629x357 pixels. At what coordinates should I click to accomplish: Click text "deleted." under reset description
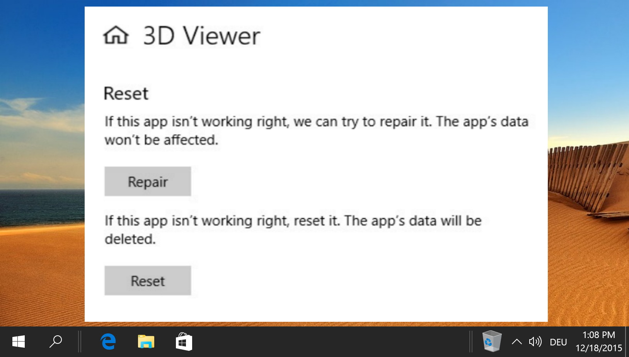(x=130, y=239)
